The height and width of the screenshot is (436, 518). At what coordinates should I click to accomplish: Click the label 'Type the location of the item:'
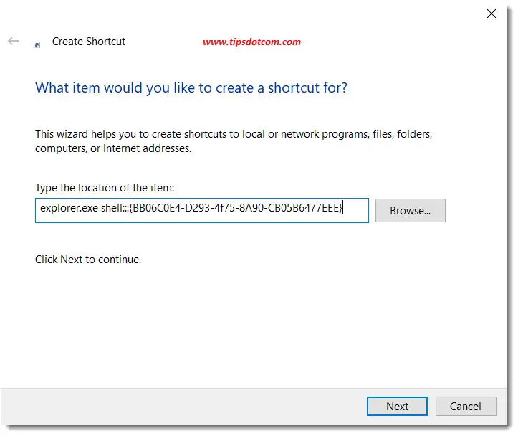point(105,188)
